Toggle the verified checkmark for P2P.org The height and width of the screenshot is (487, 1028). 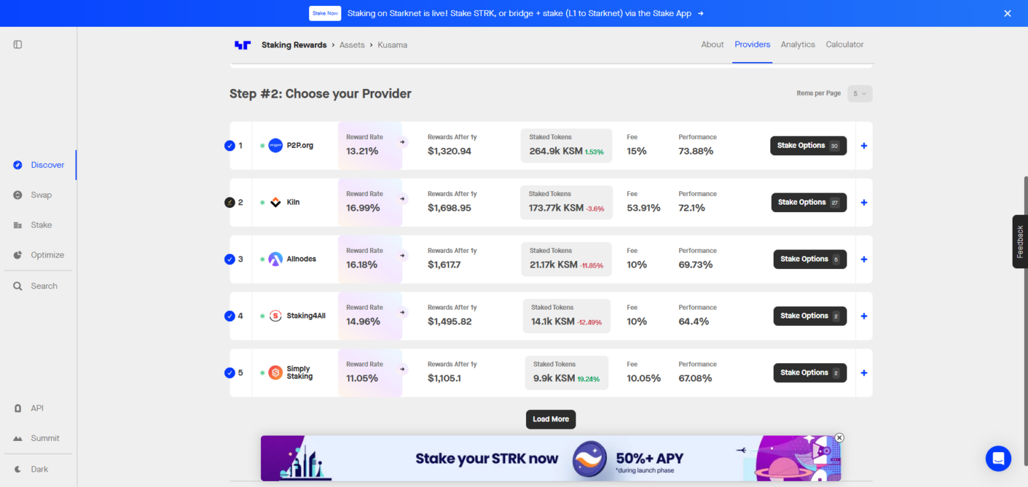point(230,145)
